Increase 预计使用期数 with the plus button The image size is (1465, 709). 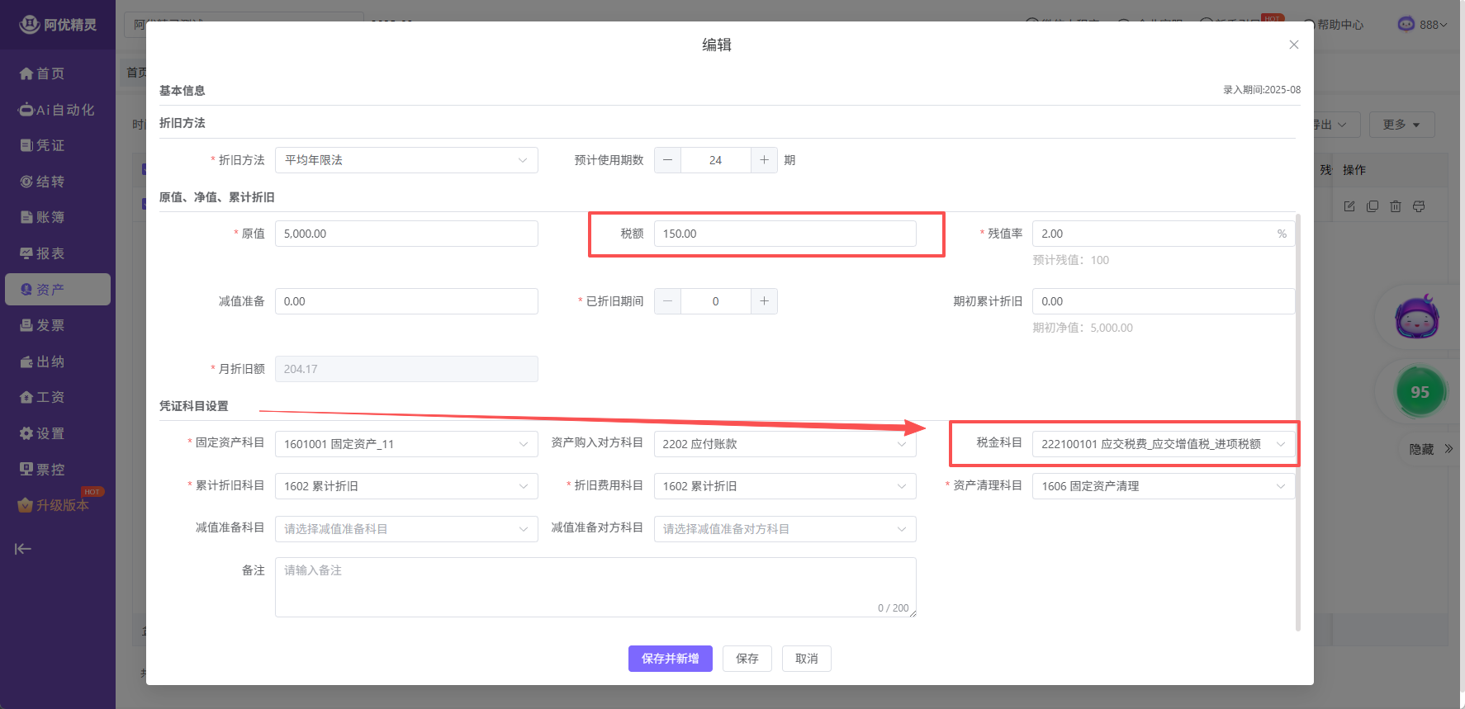[x=764, y=160]
